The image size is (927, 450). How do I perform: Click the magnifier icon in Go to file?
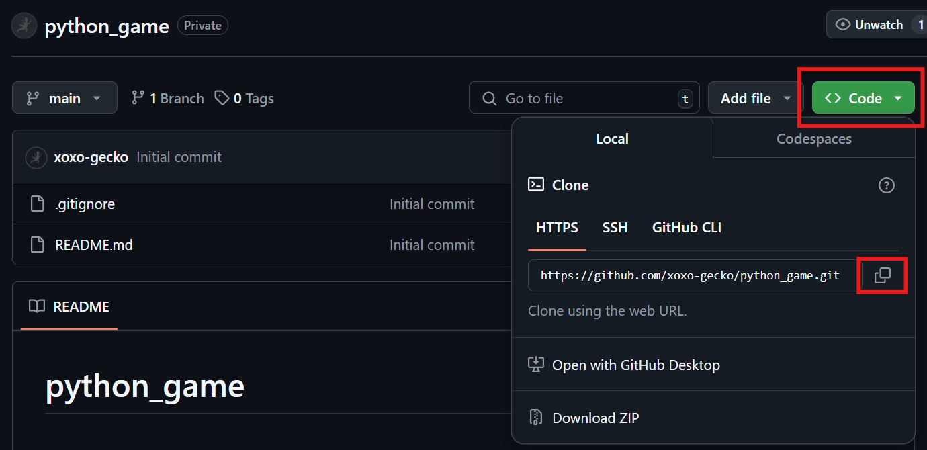(x=490, y=99)
